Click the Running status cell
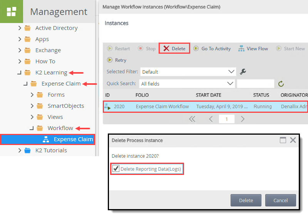Screen dimensions: 308x216 point(263,107)
